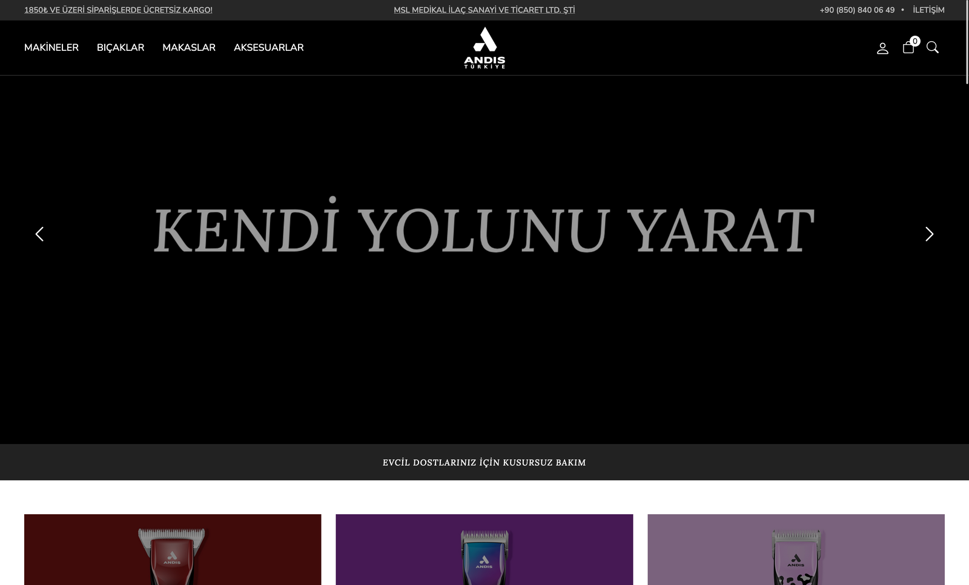969x585 pixels.
Task: Open the MAKİNELER menu
Action: click(x=51, y=48)
